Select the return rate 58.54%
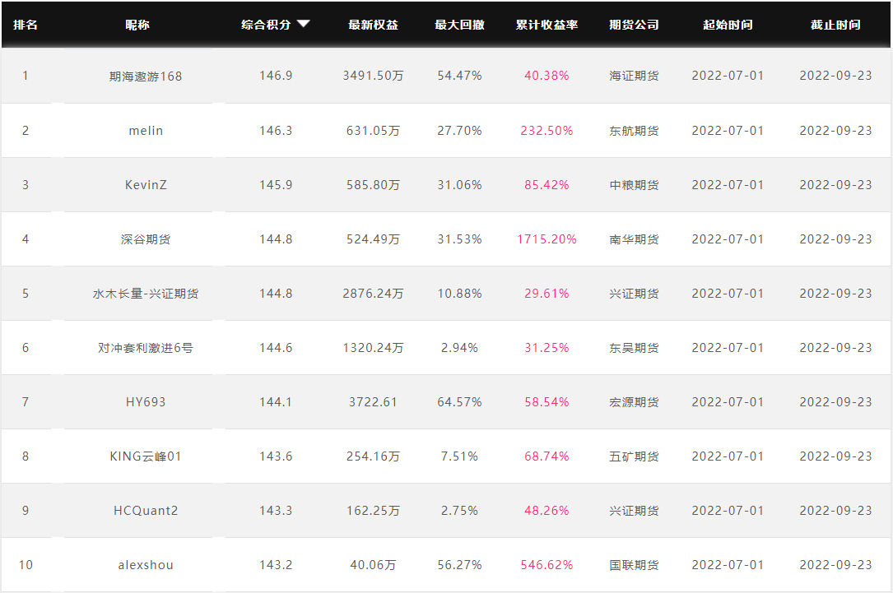This screenshot has width=893, height=593. tap(546, 402)
